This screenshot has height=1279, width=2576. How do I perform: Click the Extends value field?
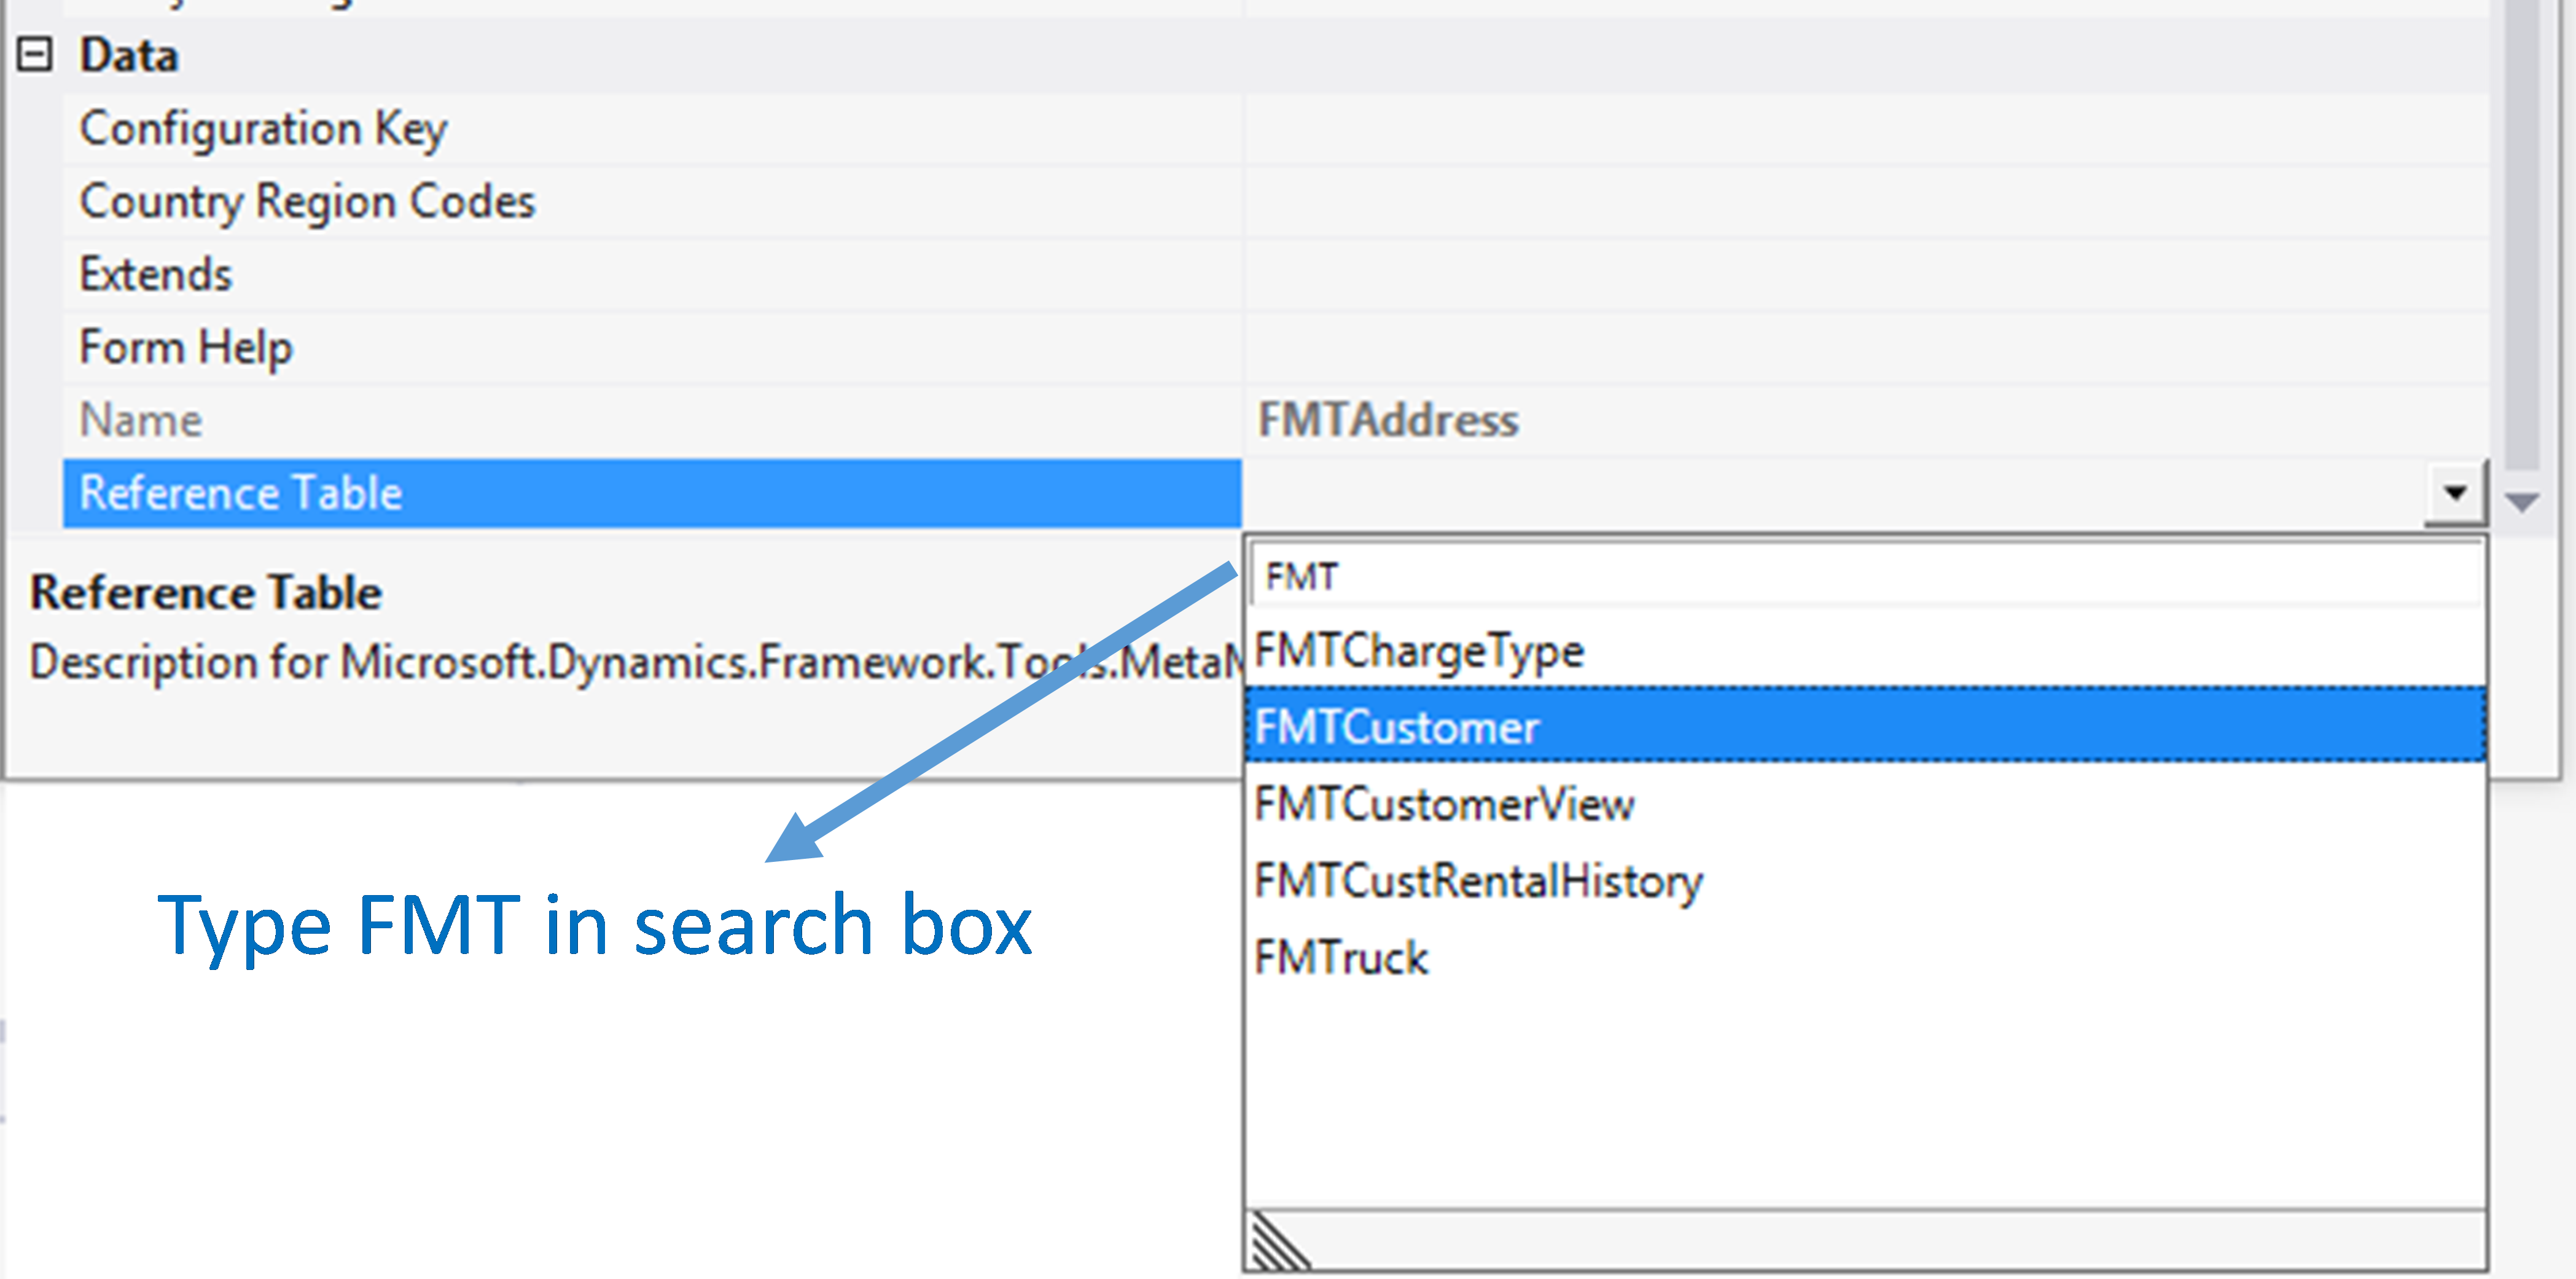(x=1860, y=275)
